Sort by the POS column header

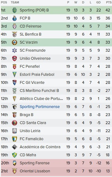4,2
